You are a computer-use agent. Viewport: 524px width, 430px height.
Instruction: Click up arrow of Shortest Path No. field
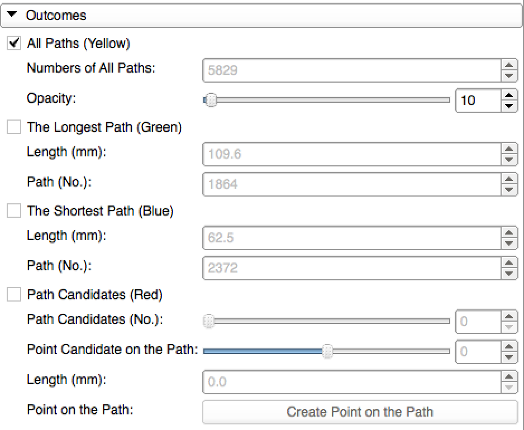point(508,262)
